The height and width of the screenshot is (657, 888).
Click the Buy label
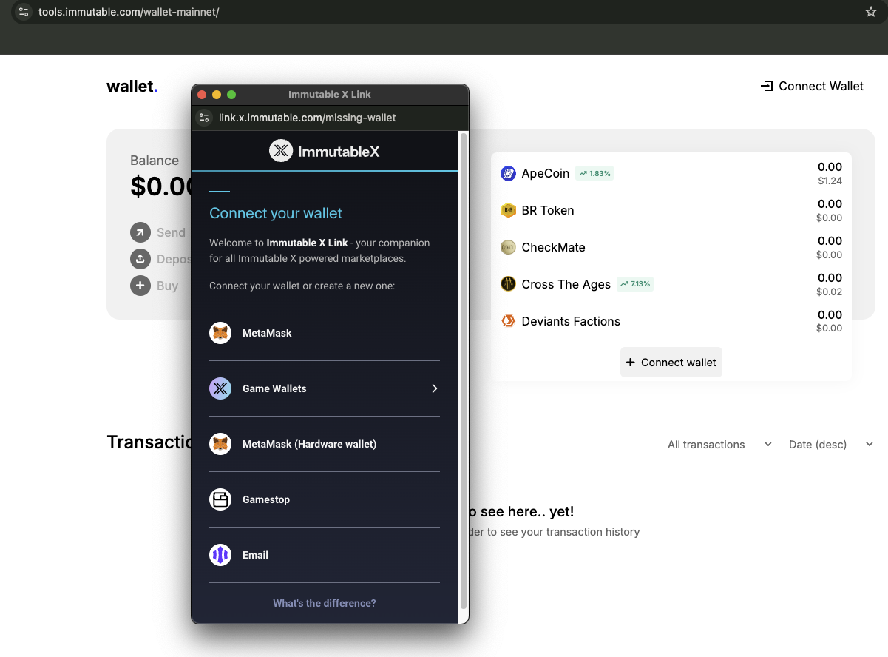(167, 286)
